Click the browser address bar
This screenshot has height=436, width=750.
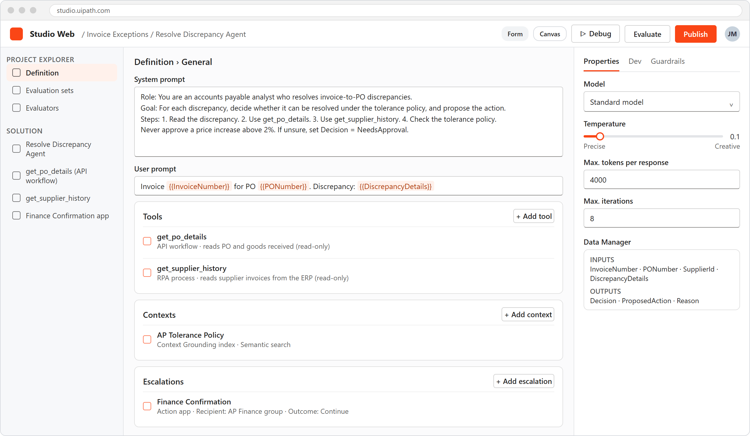coord(395,11)
